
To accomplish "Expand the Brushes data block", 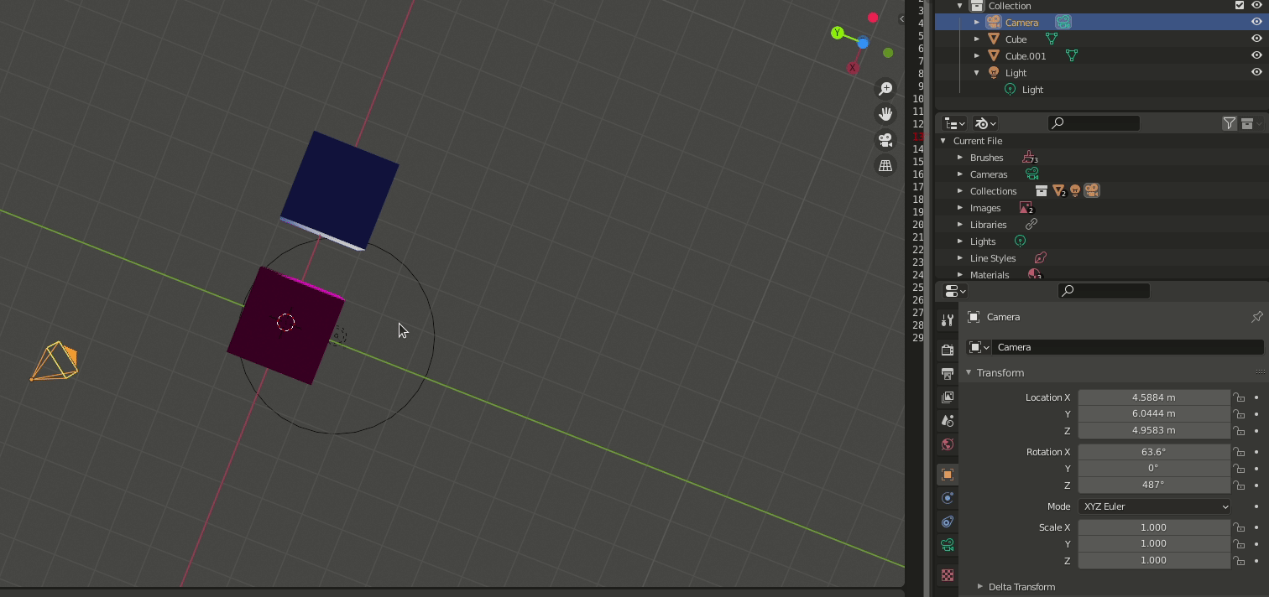I will pyautogui.click(x=960, y=158).
